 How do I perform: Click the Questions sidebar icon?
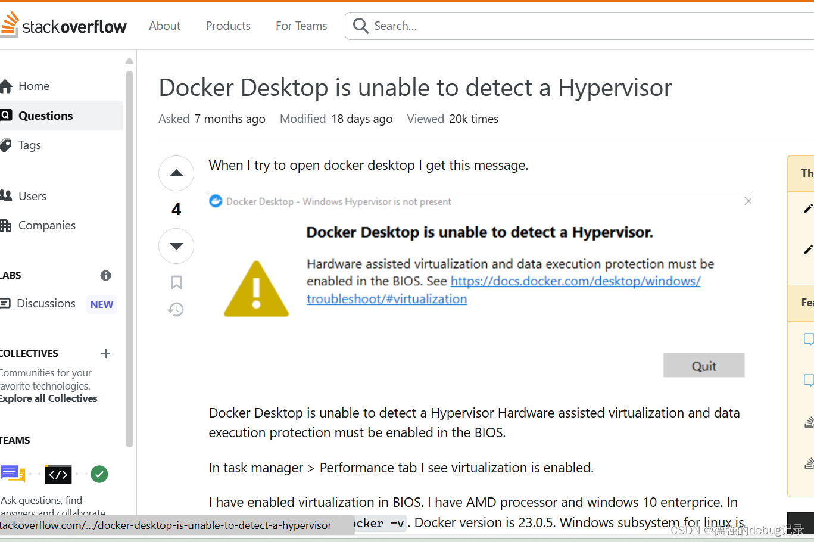[6, 115]
